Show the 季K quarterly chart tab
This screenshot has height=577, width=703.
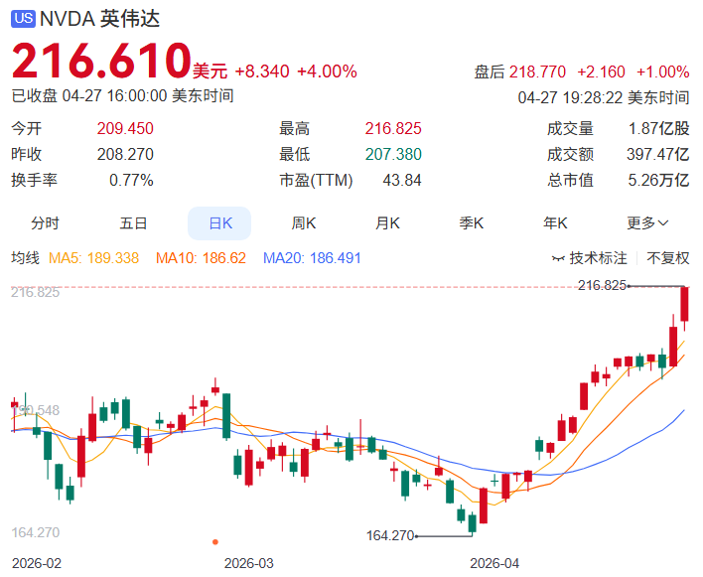471,223
